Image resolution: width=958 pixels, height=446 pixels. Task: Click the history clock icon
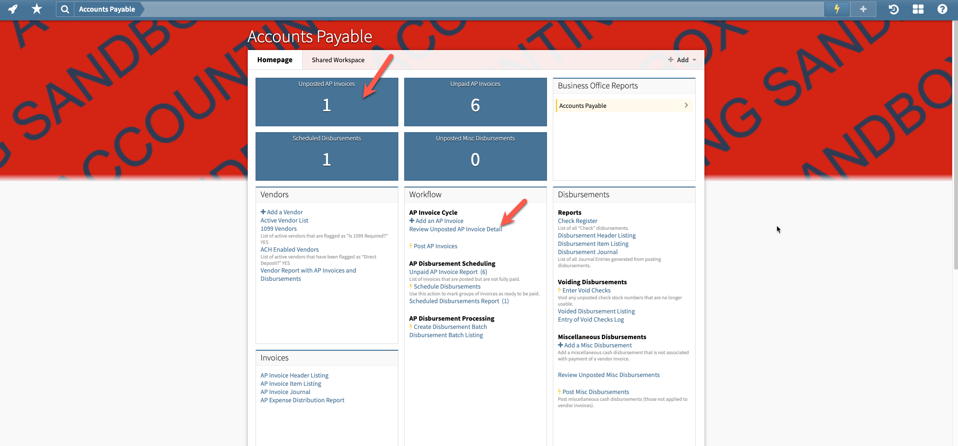(x=893, y=9)
